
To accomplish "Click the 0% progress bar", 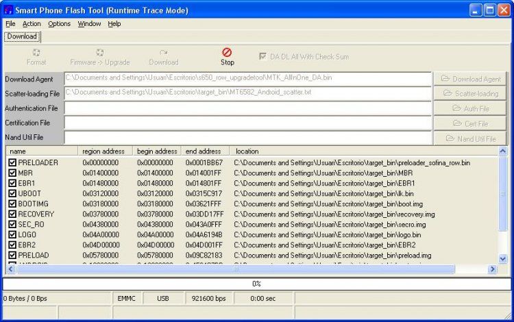I will [x=257, y=284].
